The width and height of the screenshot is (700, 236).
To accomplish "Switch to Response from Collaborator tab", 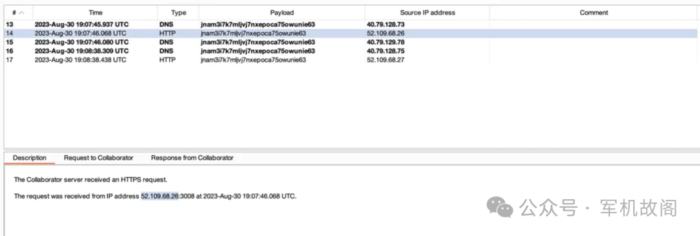I will [x=192, y=158].
